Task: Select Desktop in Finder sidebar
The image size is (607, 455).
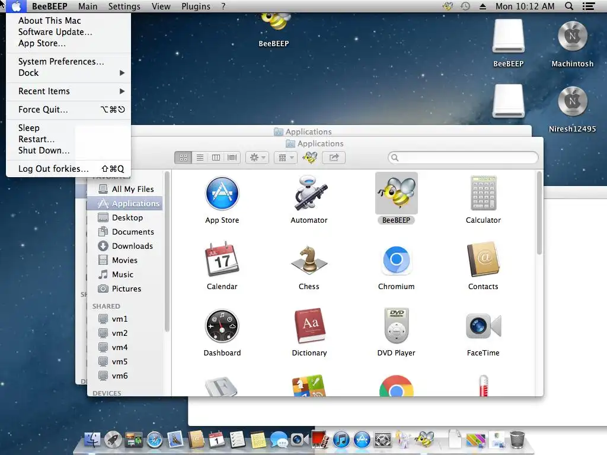Action: [x=124, y=217]
